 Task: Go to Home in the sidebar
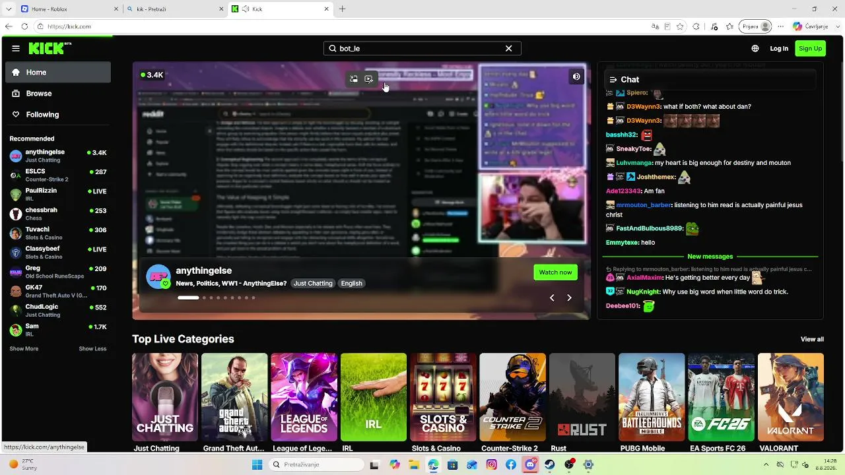(58, 73)
